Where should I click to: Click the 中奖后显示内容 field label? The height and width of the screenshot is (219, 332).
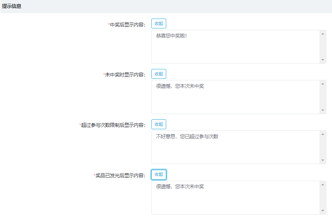pyautogui.click(x=127, y=25)
